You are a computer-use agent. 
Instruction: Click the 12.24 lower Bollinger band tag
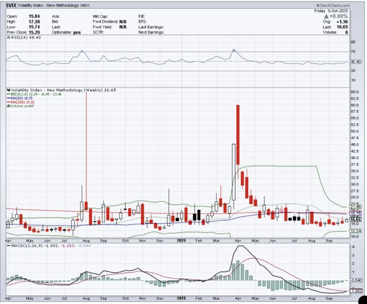[355, 231]
